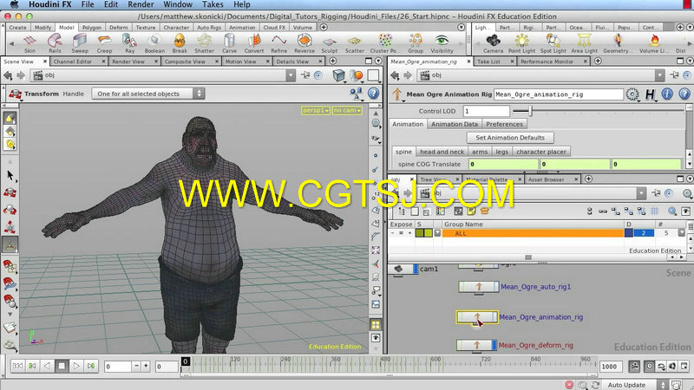
Task: Toggle display flag on cam1 node
Action: 416,269
